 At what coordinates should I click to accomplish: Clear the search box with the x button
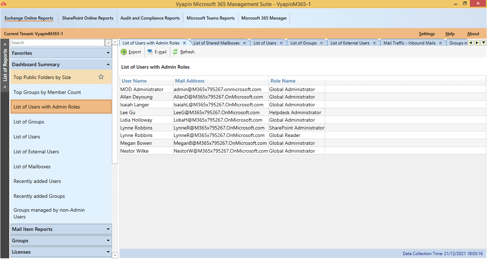108,43
